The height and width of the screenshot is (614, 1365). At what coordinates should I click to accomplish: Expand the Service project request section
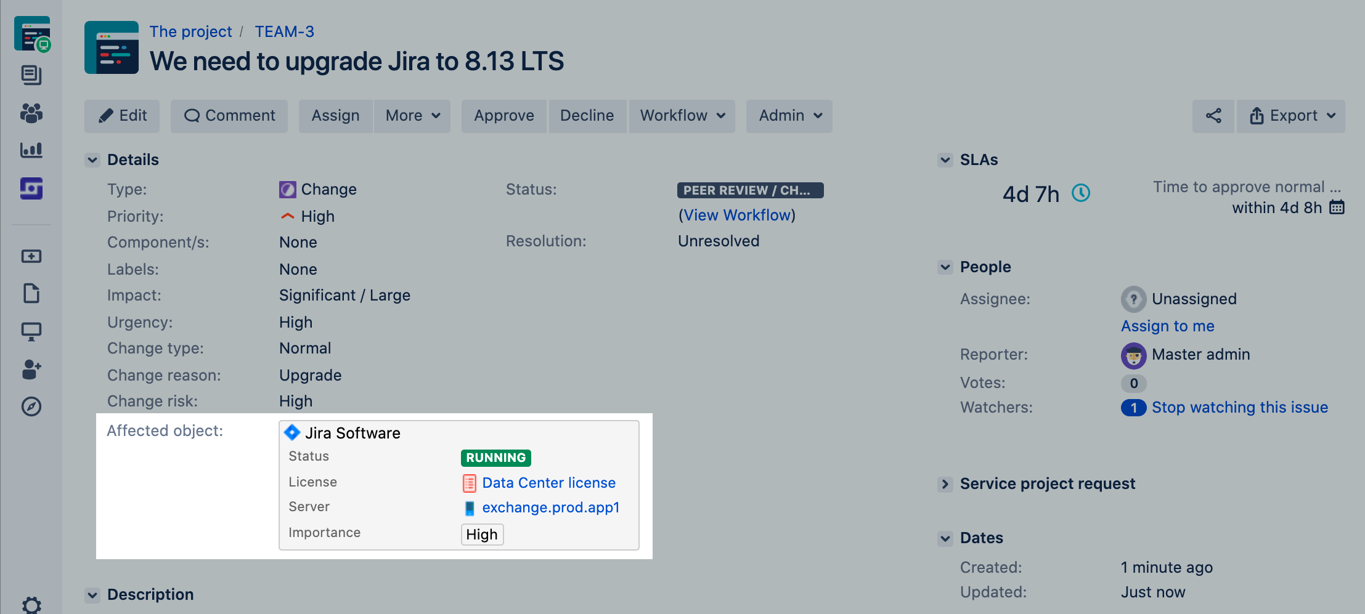(945, 484)
